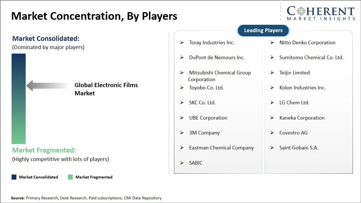The height and width of the screenshot is (203, 361).
Task: Click the bullet arrow beside Toray Industries Inc.
Action: point(182,43)
